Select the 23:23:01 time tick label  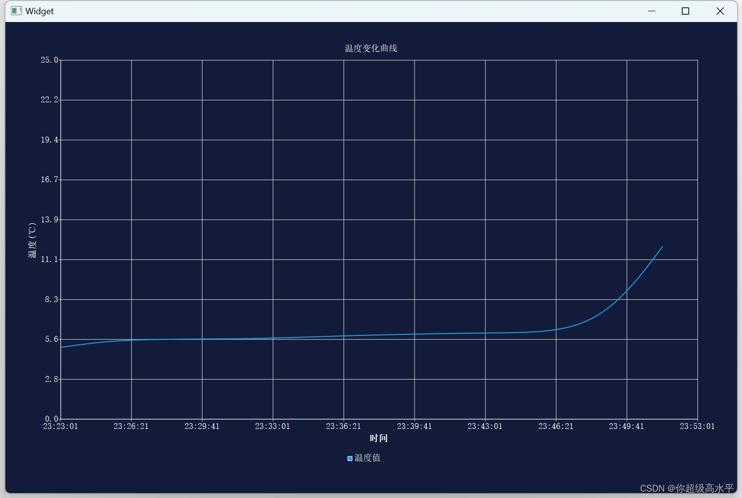[60, 426]
